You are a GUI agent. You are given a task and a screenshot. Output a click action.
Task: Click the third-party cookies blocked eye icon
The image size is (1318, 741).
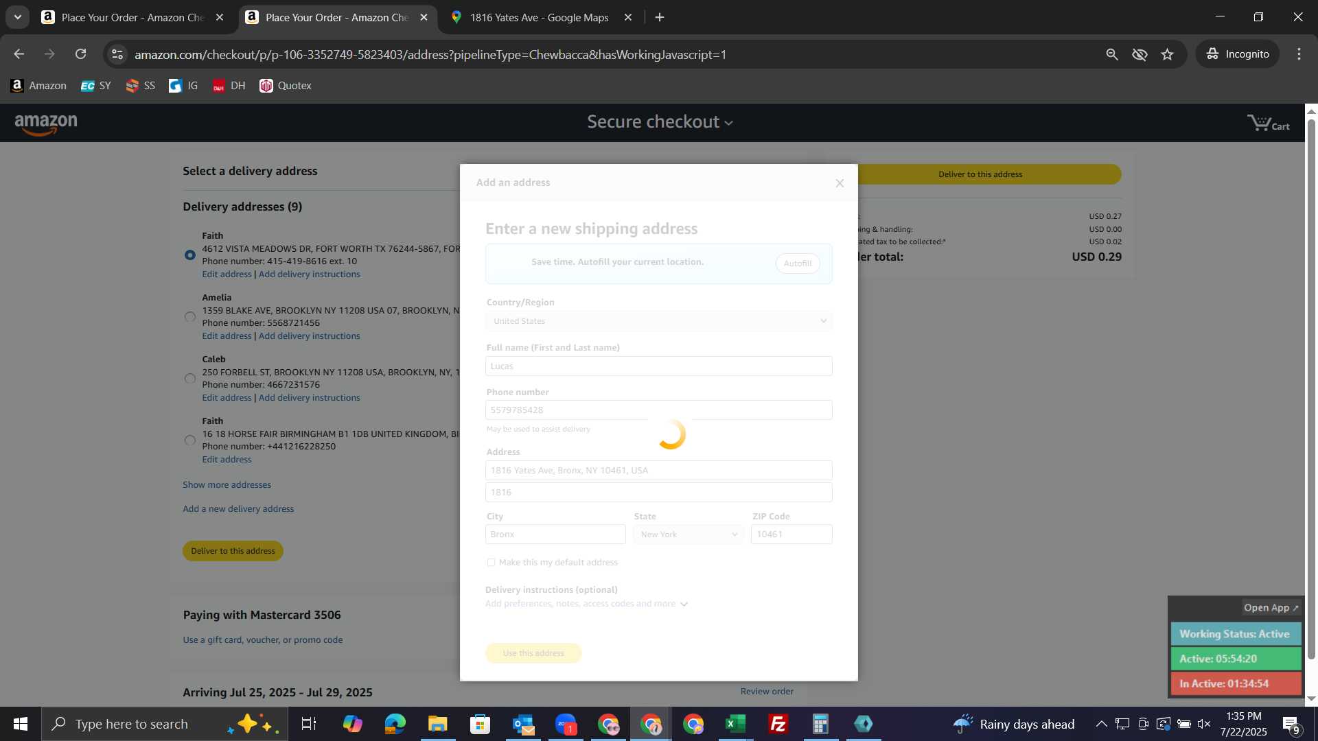[x=1140, y=54]
